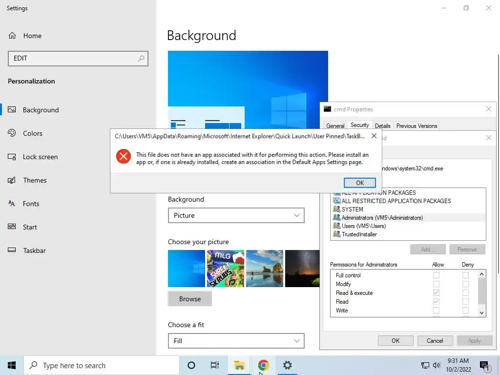Image resolution: width=500 pixels, height=375 pixels.
Task: Select ALL RESTRICTED APPLICATION PACKAGES entry
Action: pos(408,201)
